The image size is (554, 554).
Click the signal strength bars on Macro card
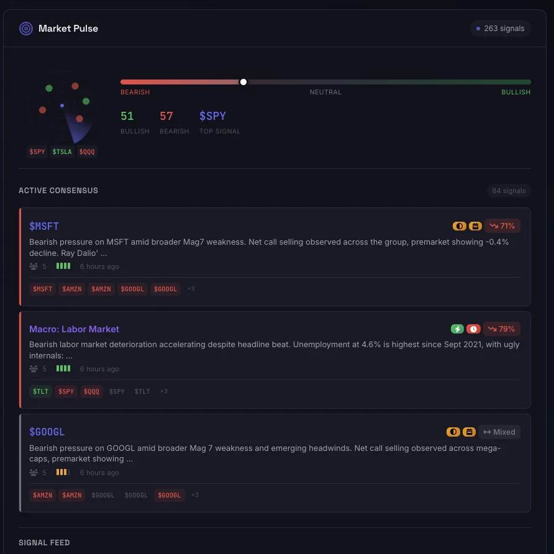[x=62, y=368]
